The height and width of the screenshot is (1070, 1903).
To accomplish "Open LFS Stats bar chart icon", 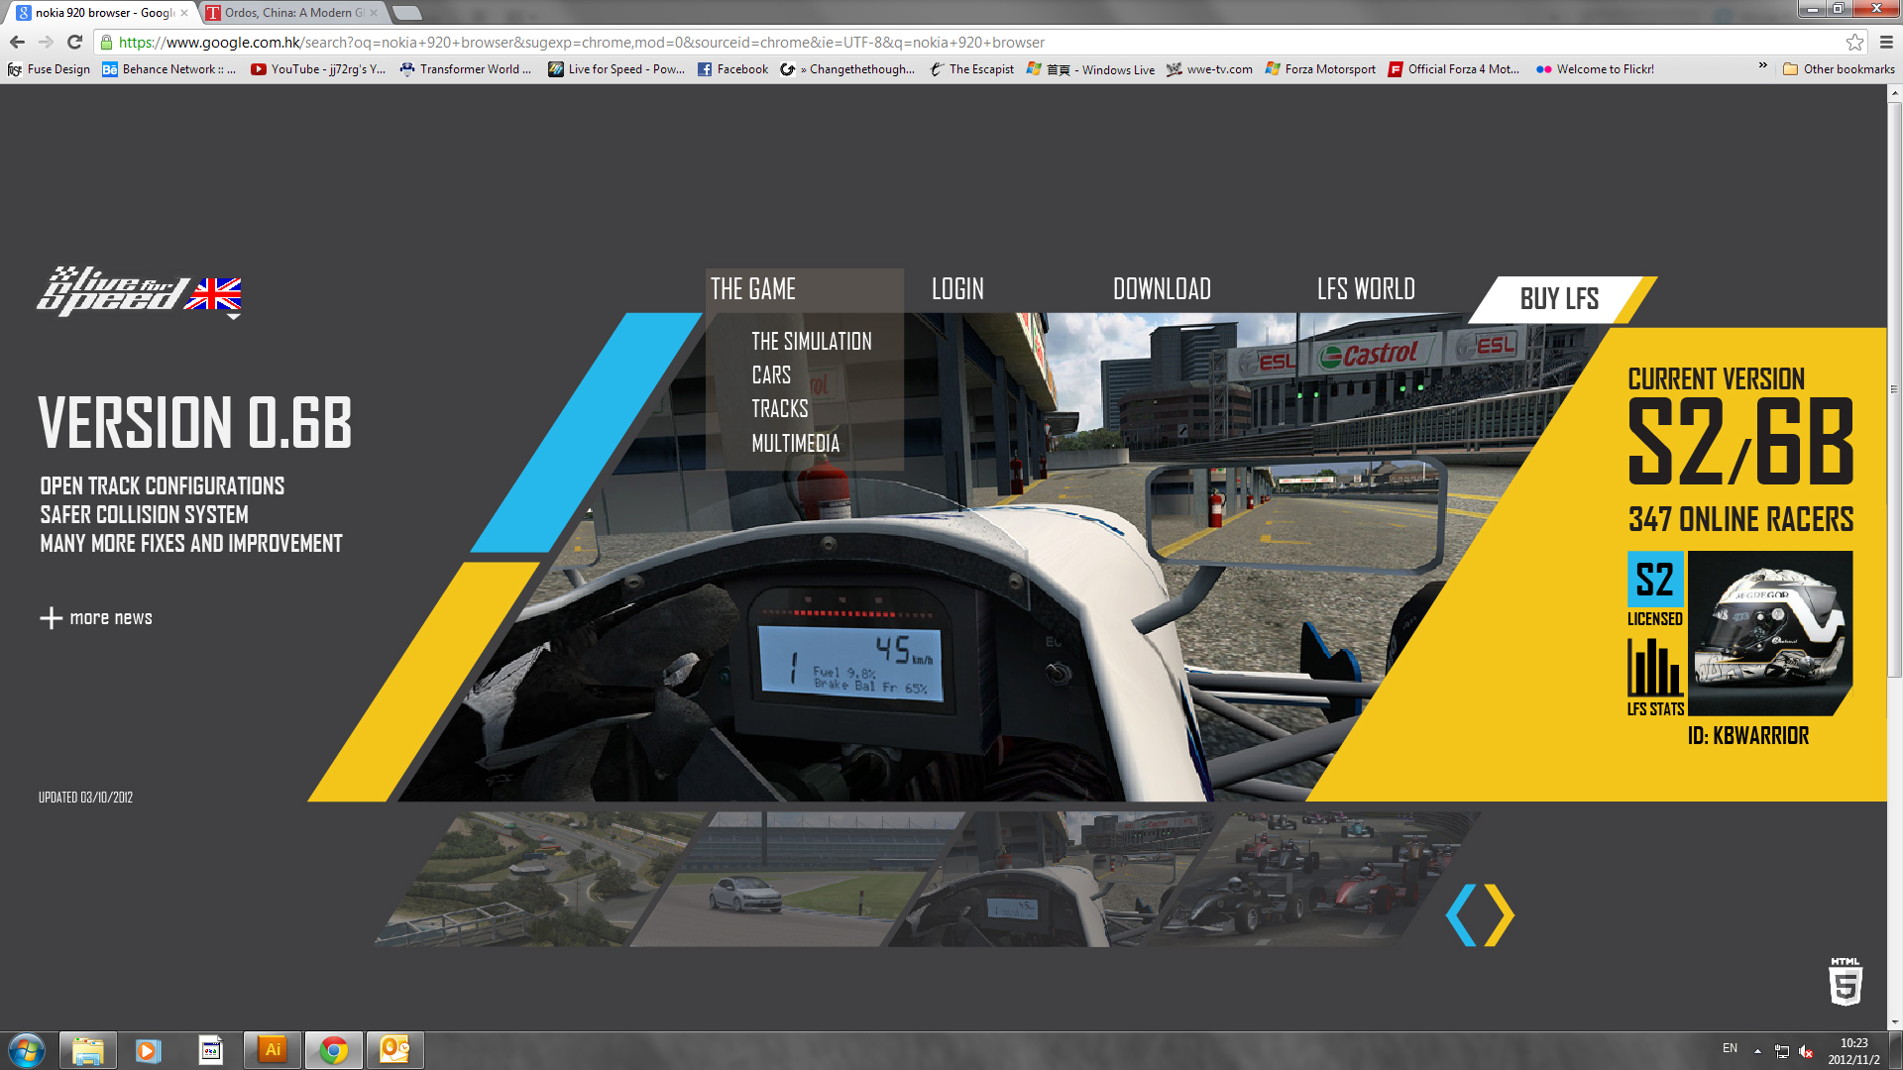I will click(x=1654, y=667).
